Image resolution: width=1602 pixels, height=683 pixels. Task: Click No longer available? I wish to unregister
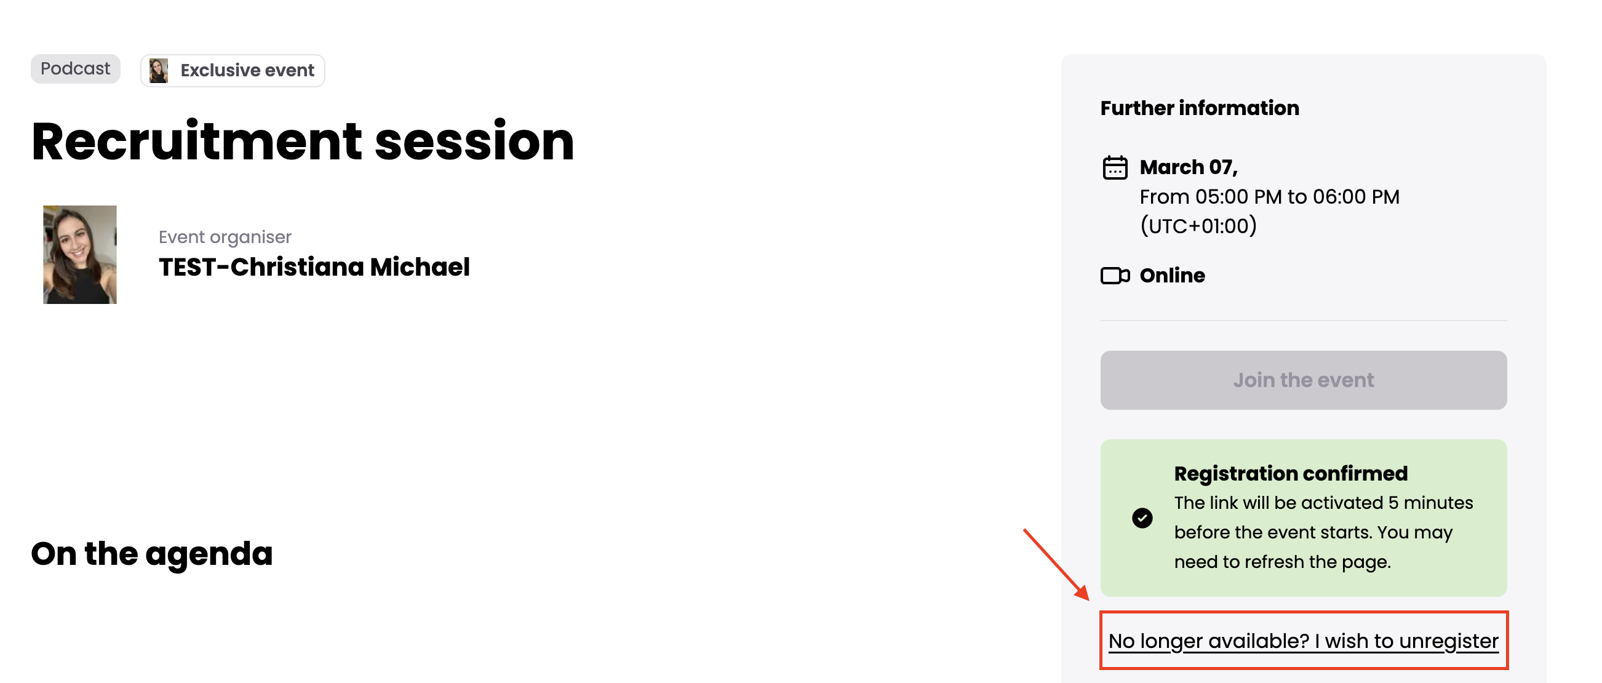[1303, 641]
